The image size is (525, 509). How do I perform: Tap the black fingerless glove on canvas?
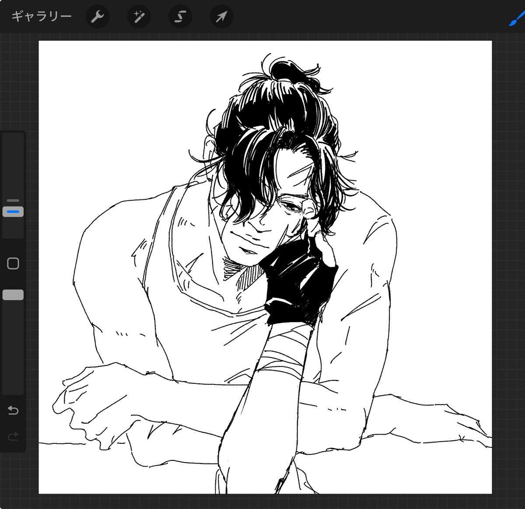point(297,280)
